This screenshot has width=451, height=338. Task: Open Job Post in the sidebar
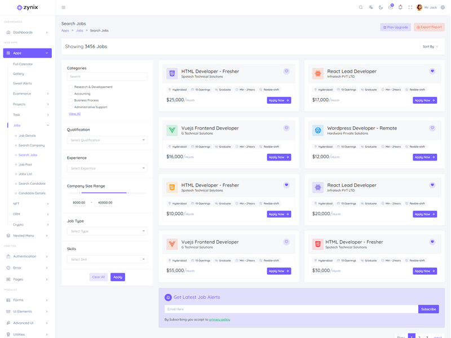[25, 164]
